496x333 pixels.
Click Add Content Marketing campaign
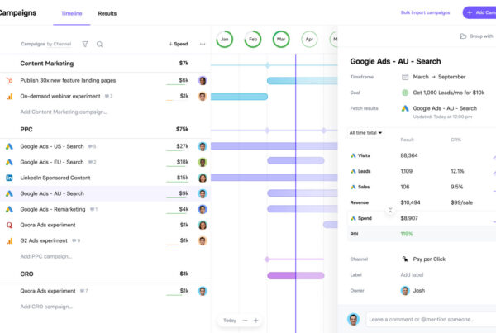[64, 112]
